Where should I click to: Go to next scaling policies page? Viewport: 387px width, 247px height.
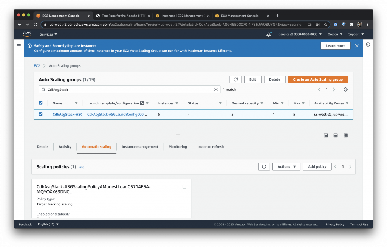350,167
